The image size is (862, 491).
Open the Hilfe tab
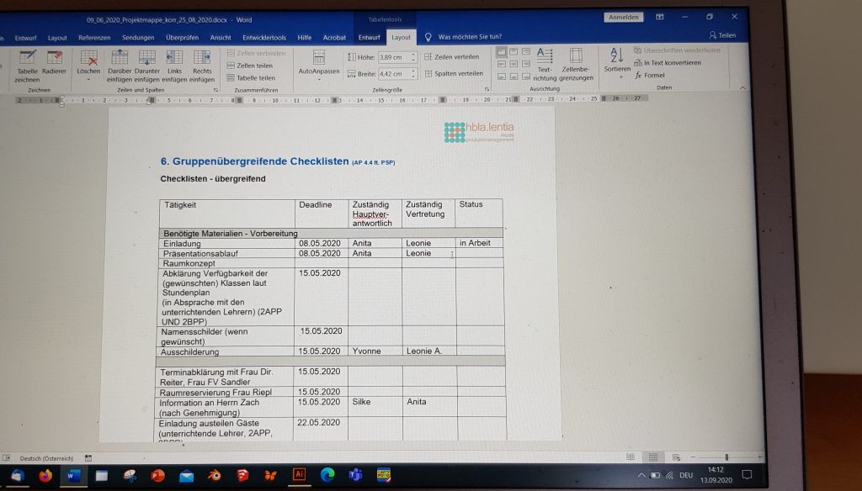click(304, 38)
